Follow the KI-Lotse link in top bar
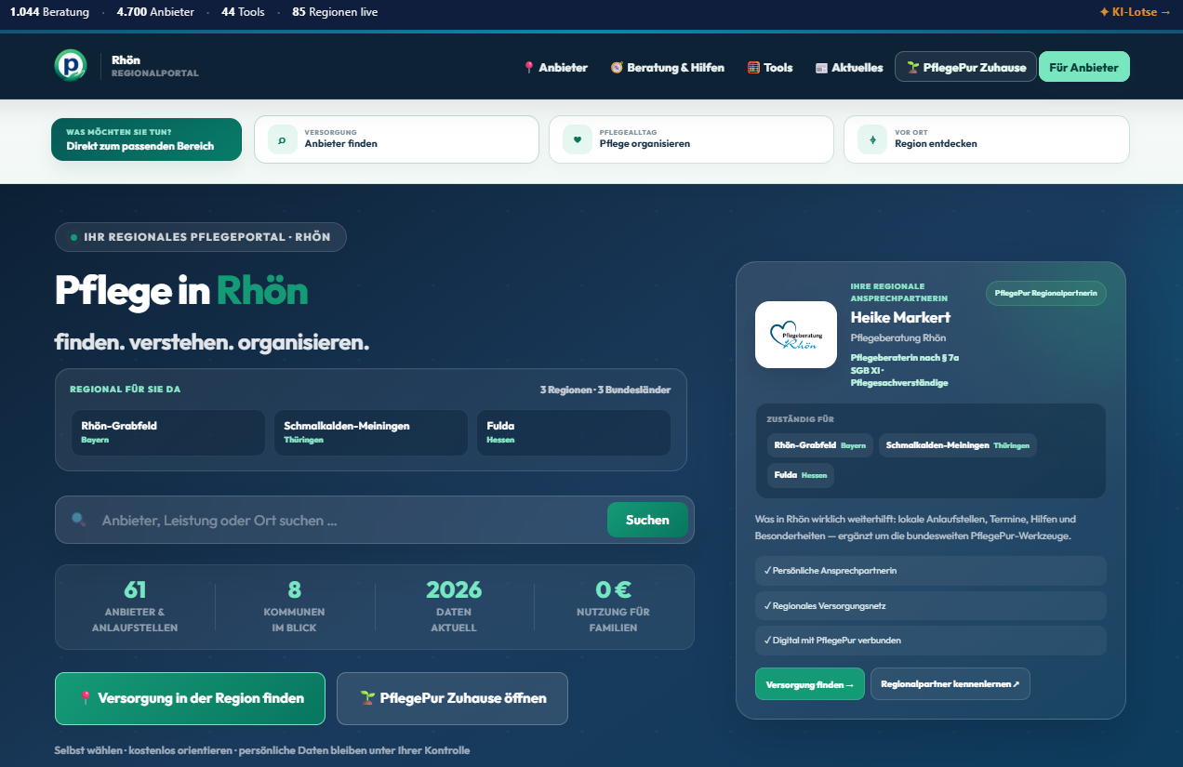The image size is (1183, 767). point(1135,12)
